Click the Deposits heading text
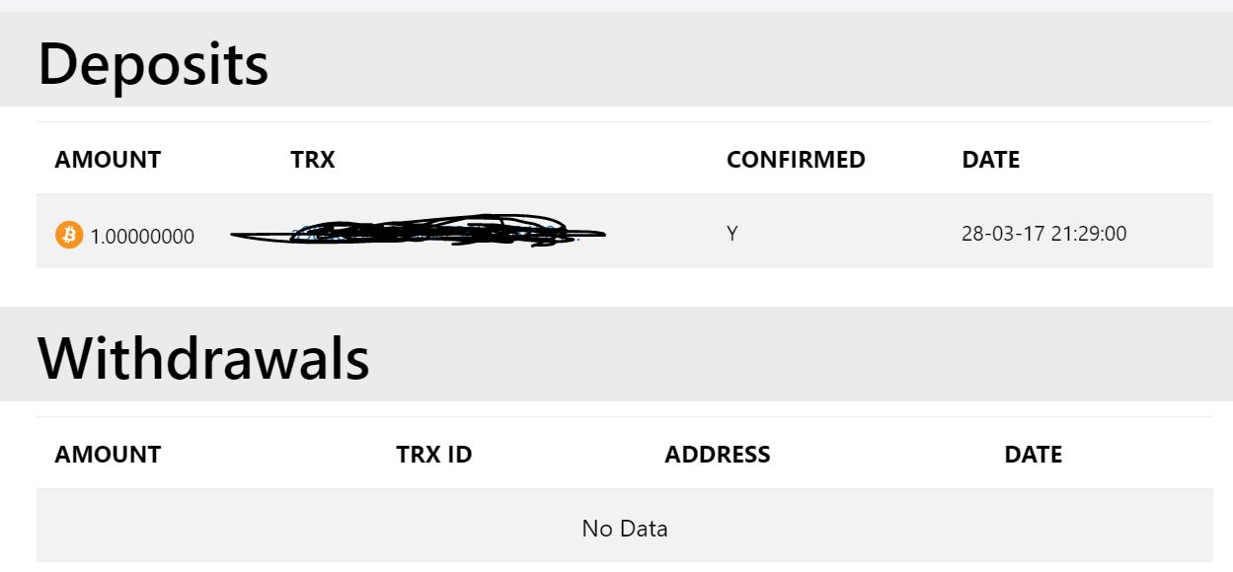 [x=153, y=64]
